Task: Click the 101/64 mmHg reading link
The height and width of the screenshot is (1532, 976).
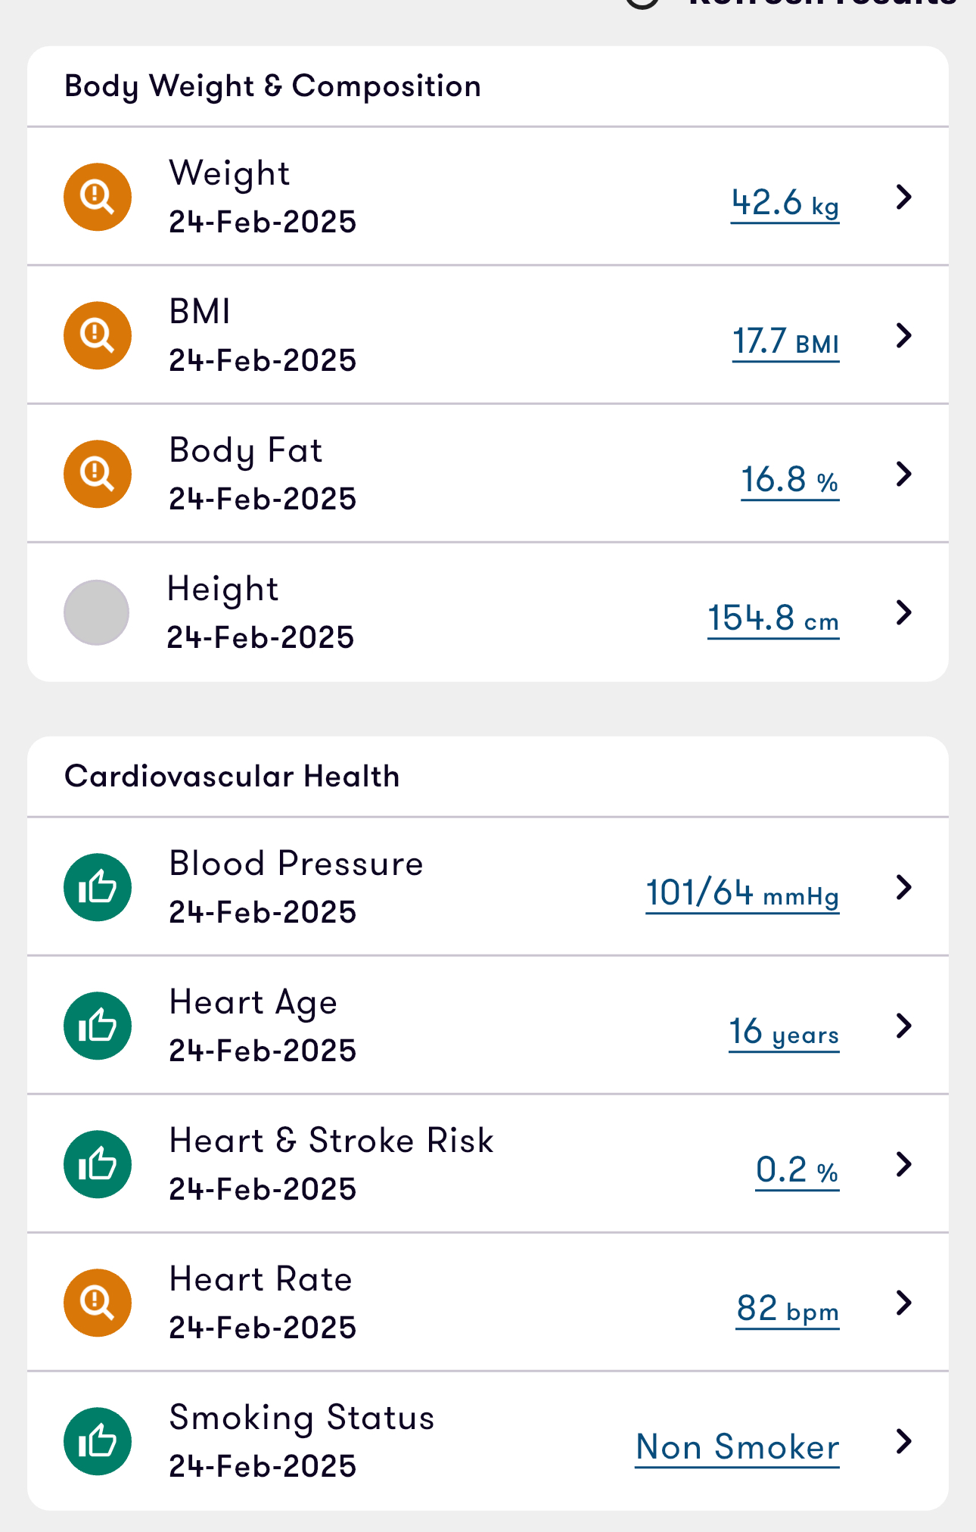Action: pyautogui.click(x=742, y=894)
